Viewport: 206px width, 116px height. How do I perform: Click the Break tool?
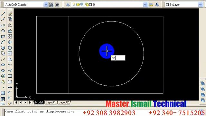pos(10,82)
